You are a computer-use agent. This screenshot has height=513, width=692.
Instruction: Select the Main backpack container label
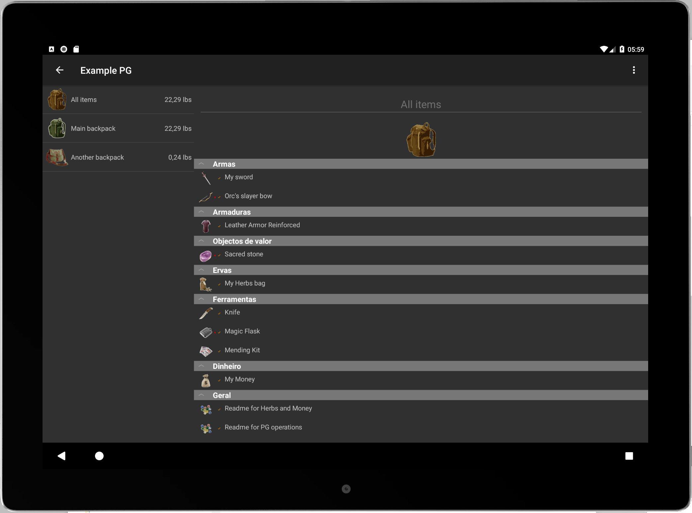93,128
